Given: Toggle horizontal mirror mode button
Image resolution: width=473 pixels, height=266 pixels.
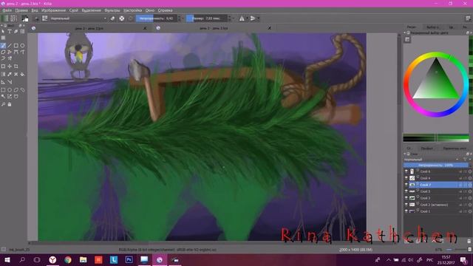Looking at the screenshot, I should [x=242, y=18].
